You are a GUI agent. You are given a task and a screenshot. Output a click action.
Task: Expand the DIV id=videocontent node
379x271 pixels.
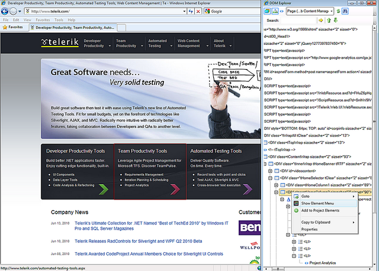coord(271,171)
